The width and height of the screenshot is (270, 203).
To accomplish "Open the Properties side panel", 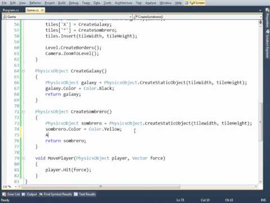I will (267, 19).
